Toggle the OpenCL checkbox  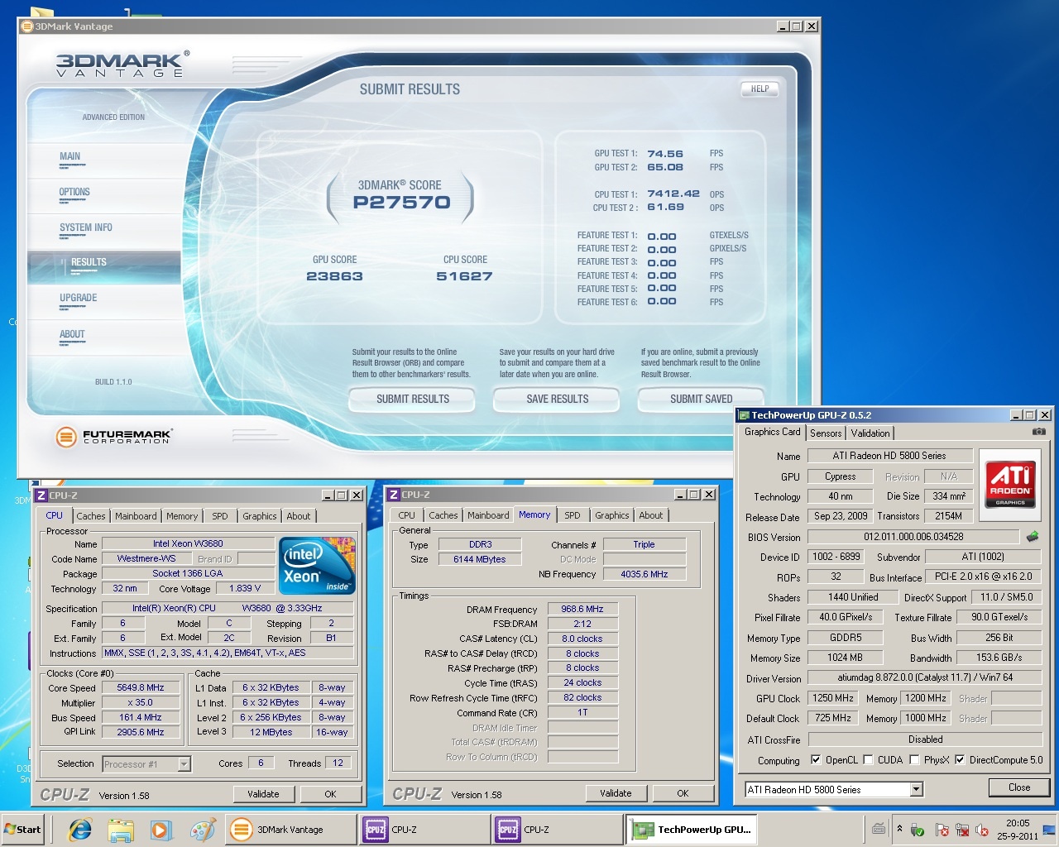pyautogui.click(x=816, y=760)
